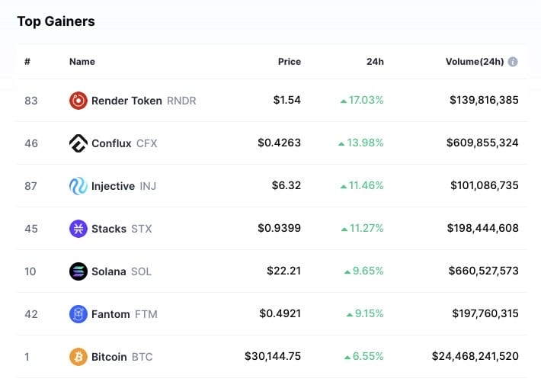The height and width of the screenshot is (382, 541).
Task: Click the Solana coin icon
Action: click(x=78, y=271)
